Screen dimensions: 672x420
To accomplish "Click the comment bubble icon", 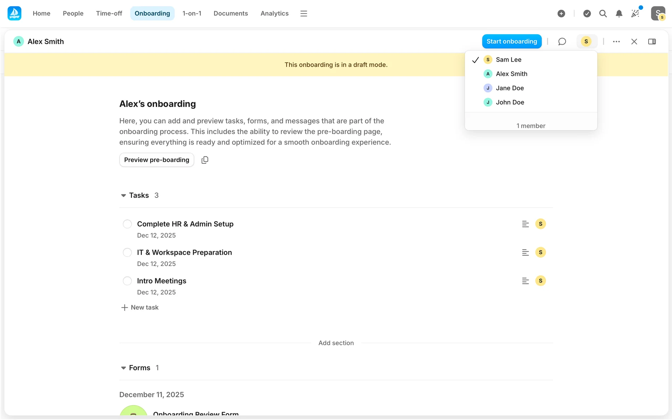I will (562, 42).
